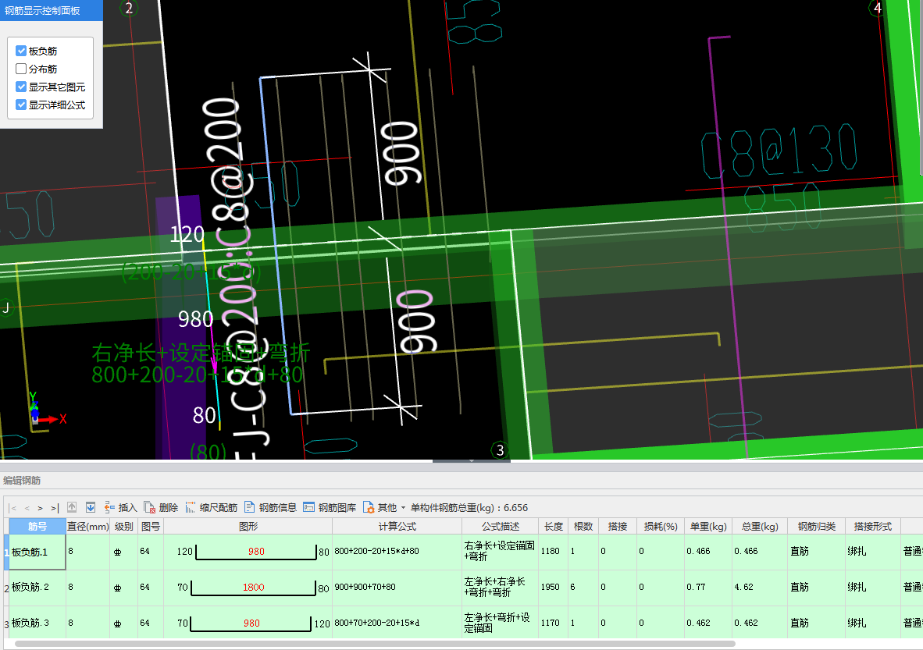Image resolution: width=923 pixels, height=650 pixels.
Task: Click the 删除 (Delete) rebar button
Action: pos(161,507)
